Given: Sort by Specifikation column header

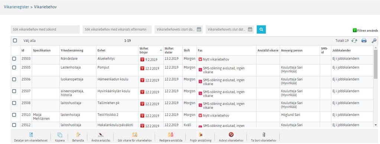Looking at the screenshot, I should (x=42, y=50).
